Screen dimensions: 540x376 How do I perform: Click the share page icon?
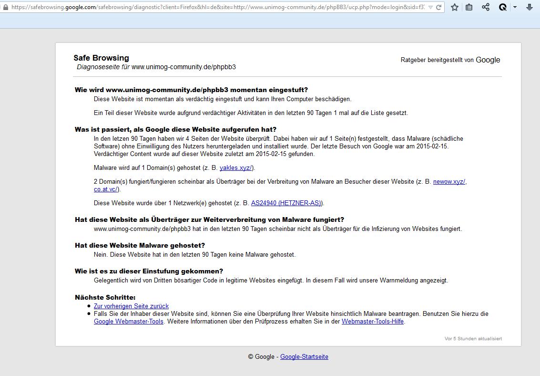[486, 7]
